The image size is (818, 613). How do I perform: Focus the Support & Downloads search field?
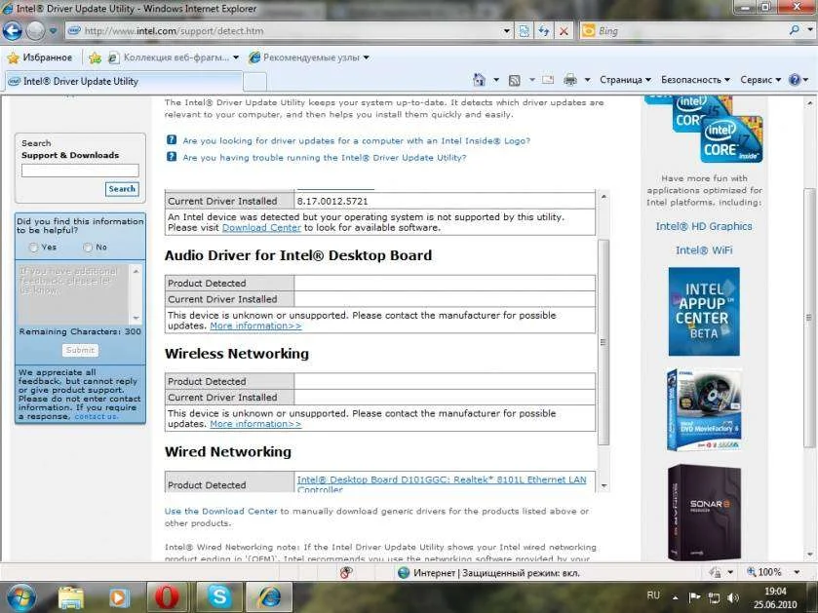pyautogui.click(x=80, y=171)
